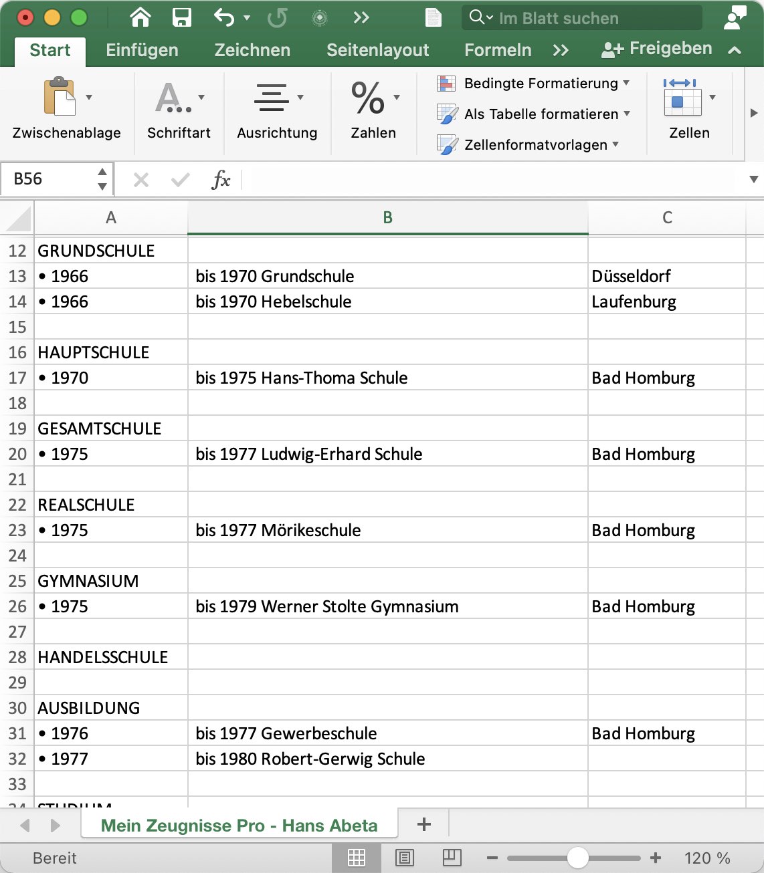764x873 pixels.
Task: Expand the Zahlen dropdown arrow
Action: click(x=397, y=98)
